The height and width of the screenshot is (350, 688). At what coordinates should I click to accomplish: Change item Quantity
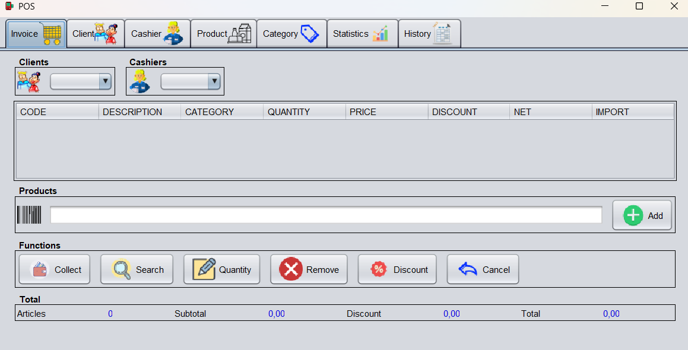pyautogui.click(x=221, y=269)
